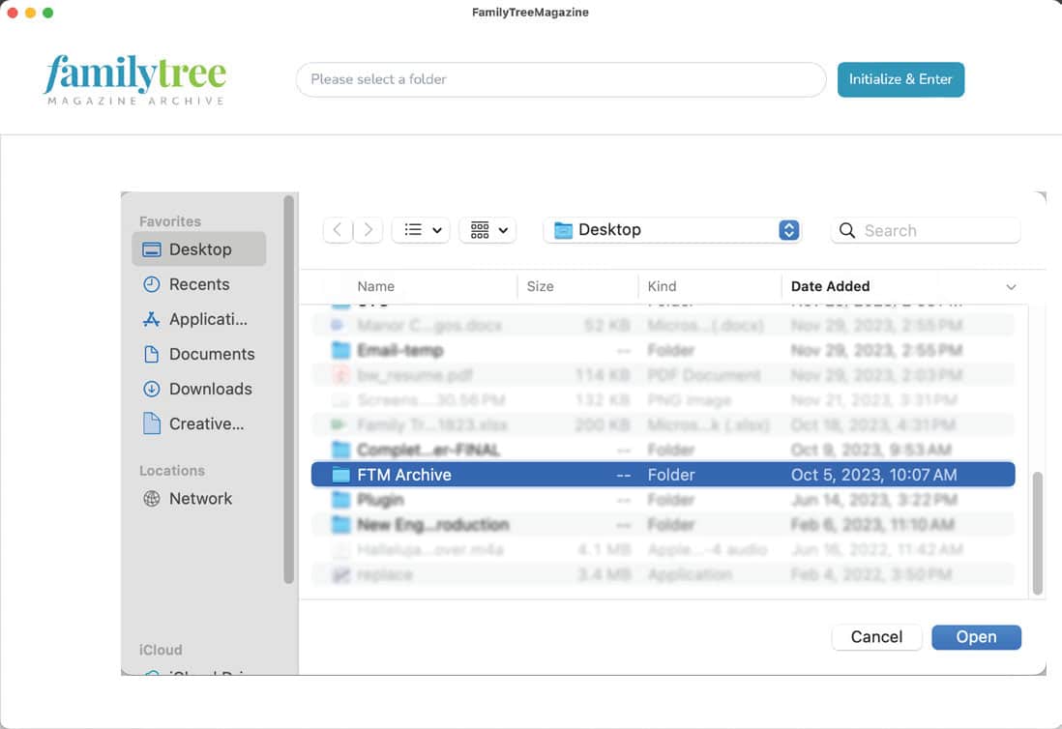Sort by the Kind column header
This screenshot has width=1062, height=729.
[x=662, y=286]
